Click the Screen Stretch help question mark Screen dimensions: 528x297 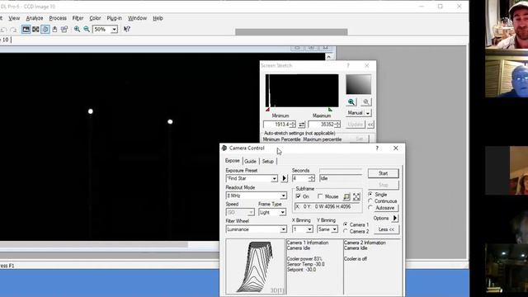(348, 65)
